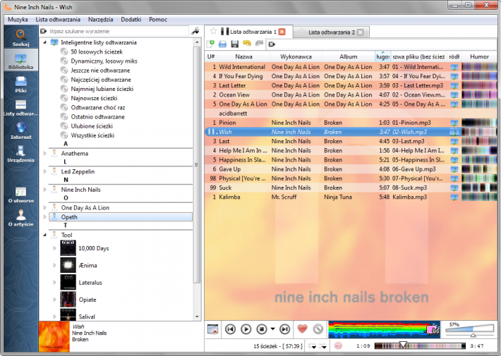Click the Ænima album cover thumbnail
The width and height of the screenshot is (501, 356).
tap(68, 265)
